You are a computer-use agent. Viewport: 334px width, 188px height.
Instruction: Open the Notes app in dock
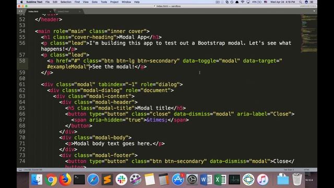point(150,180)
